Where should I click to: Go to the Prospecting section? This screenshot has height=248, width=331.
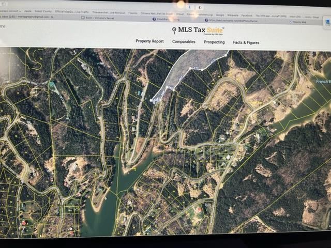(214, 42)
